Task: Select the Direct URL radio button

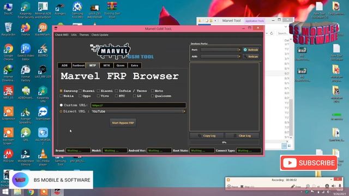Action: (x=61, y=111)
